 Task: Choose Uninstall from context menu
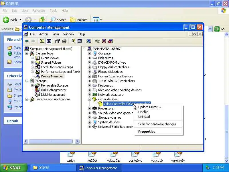(x=158, y=117)
